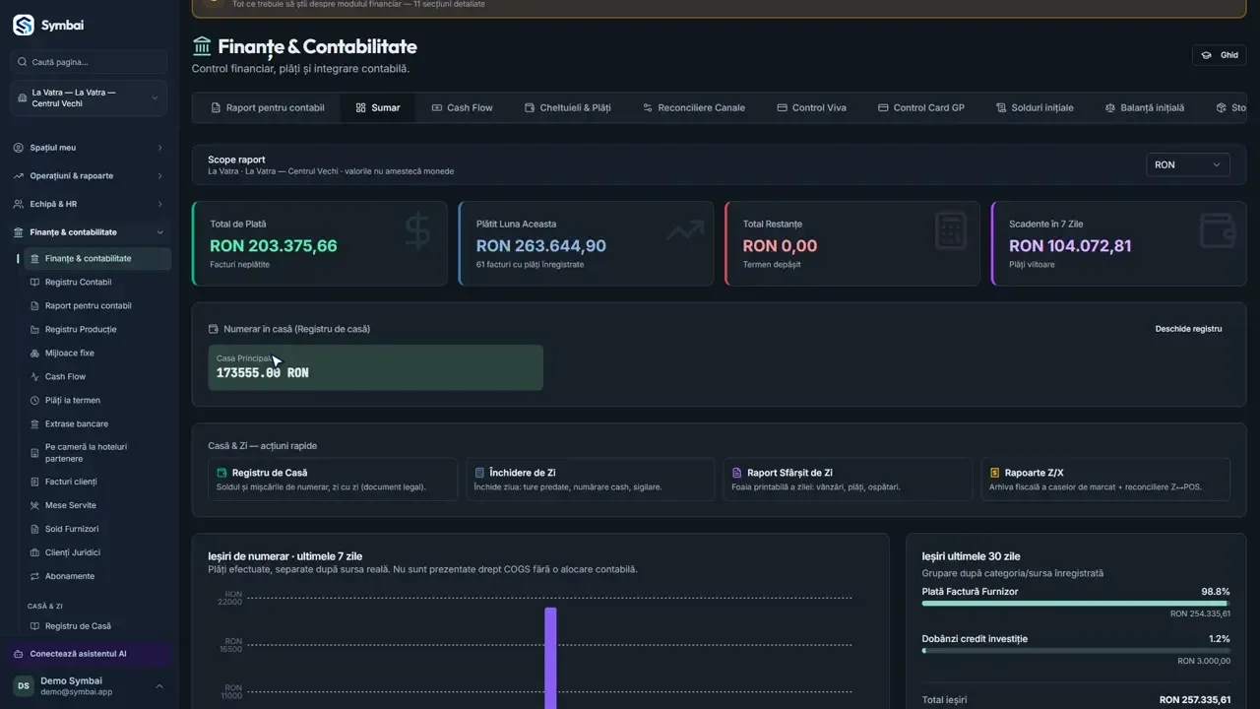This screenshot has width=1260, height=709.
Task: Click the Deschide registru link
Action: 1188,329
